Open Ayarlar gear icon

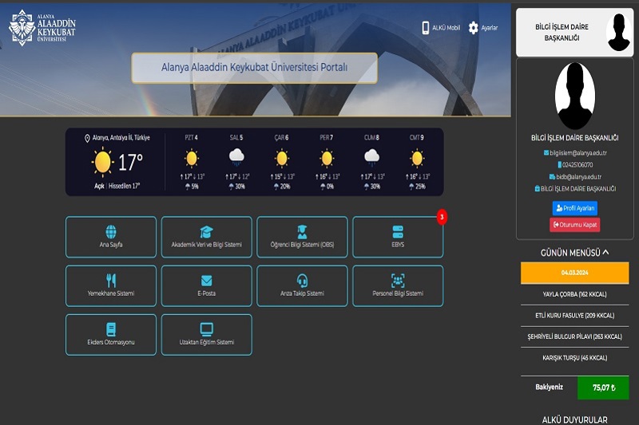[x=473, y=28]
